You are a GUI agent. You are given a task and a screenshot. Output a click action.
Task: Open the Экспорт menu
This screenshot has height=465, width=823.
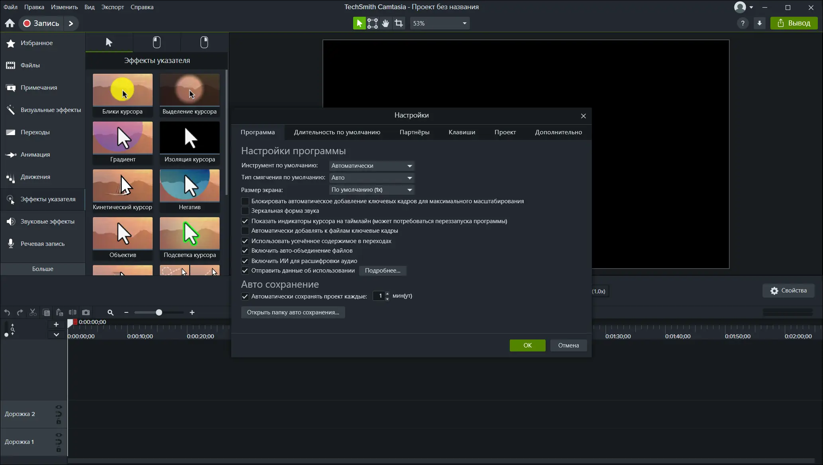pyautogui.click(x=112, y=7)
